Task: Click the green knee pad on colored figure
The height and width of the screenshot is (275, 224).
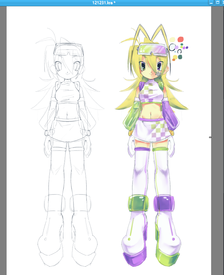Action: click(139, 203)
